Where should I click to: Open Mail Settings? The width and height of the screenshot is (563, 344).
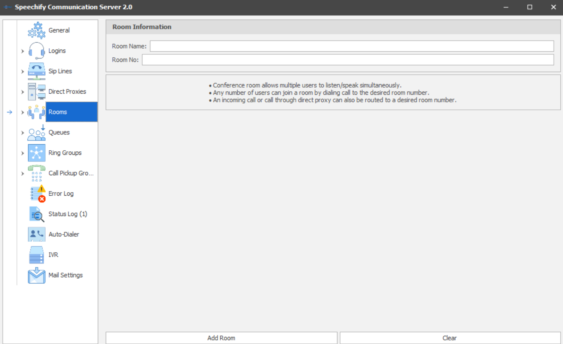[65, 275]
